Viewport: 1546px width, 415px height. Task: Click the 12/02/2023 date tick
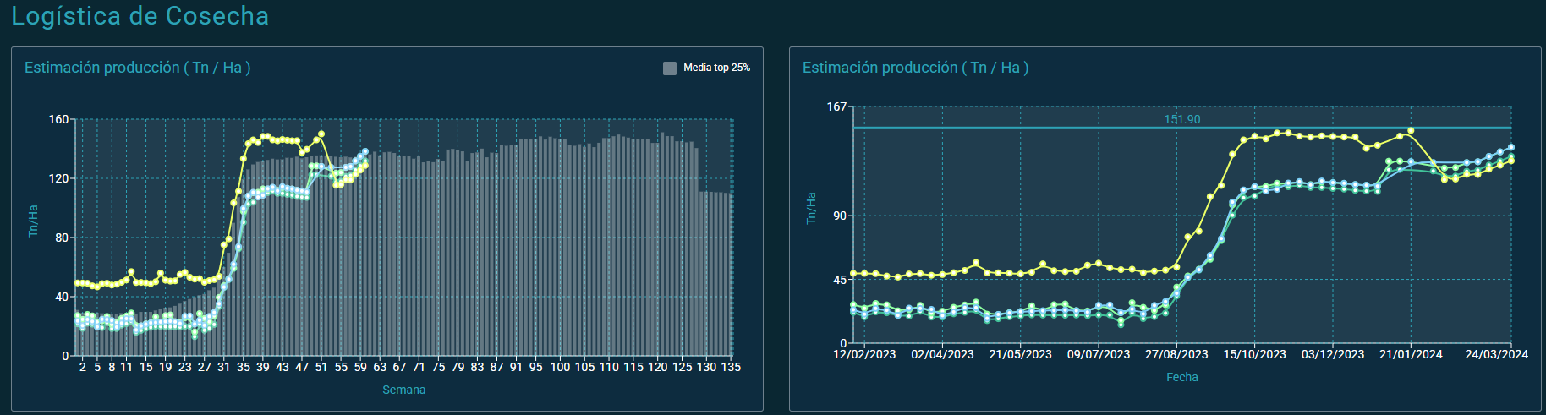click(864, 354)
